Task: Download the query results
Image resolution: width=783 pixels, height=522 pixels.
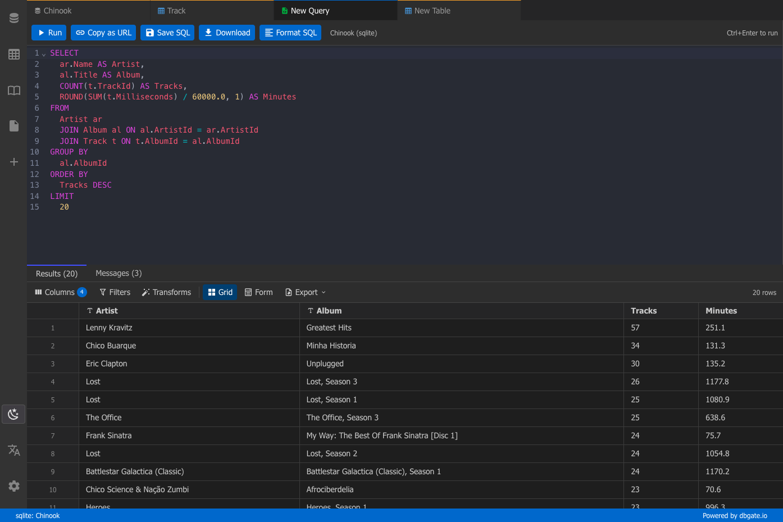Action: pos(227,33)
